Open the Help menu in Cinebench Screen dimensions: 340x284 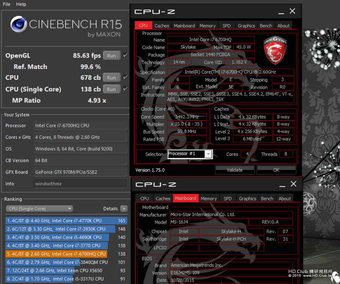(21, 4)
